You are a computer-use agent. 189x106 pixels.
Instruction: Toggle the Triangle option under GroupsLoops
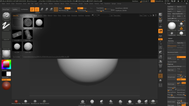pyautogui.click(x=181, y=79)
